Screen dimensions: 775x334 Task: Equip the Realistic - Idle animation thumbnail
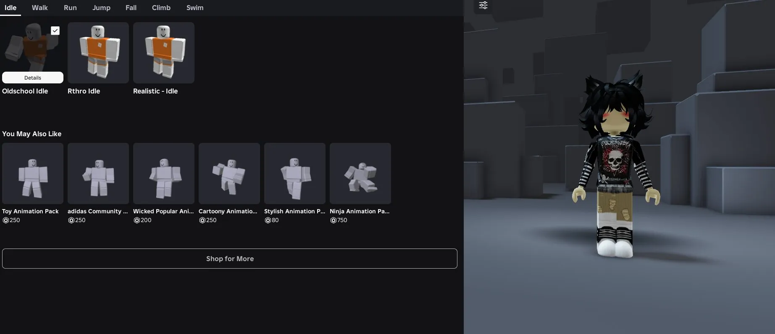point(163,52)
